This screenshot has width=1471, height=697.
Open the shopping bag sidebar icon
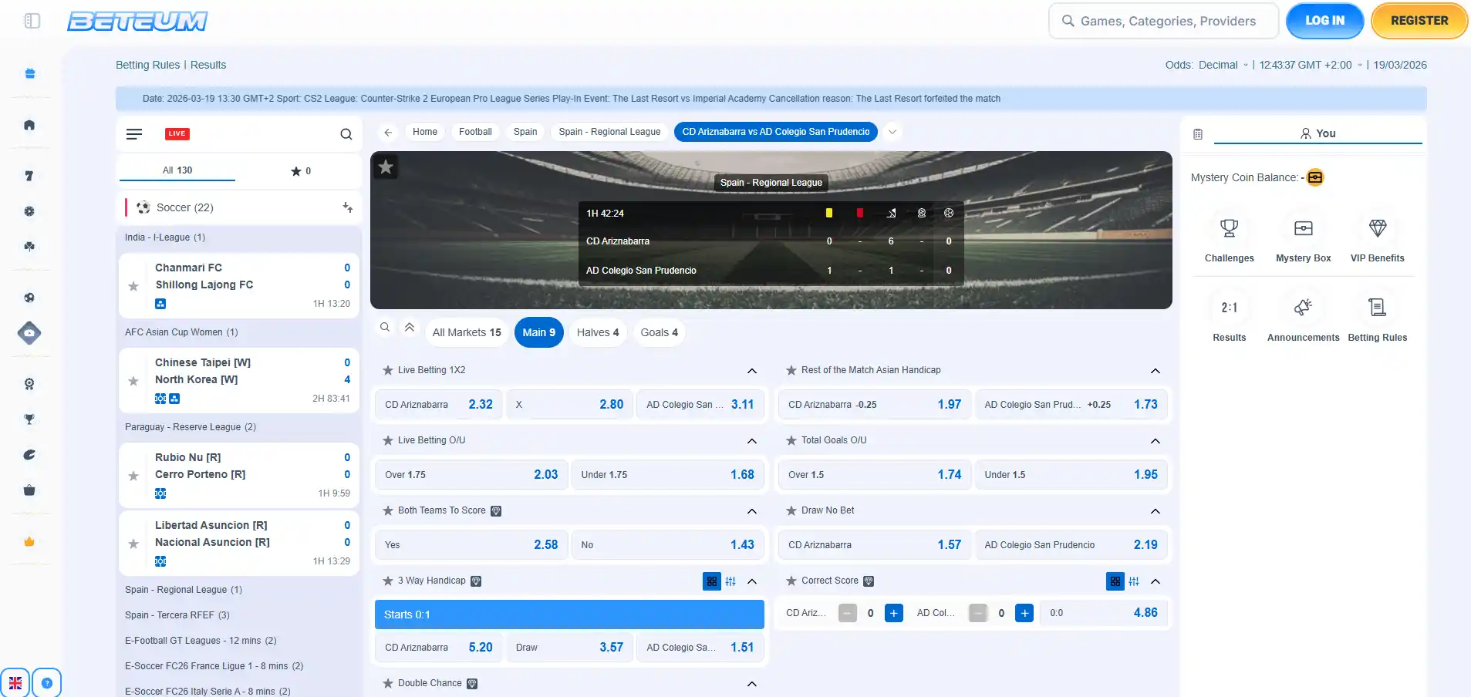(x=29, y=490)
